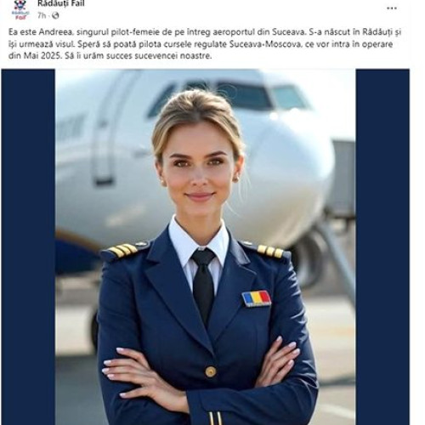425x425 pixels.
Task: Click the left dark blue photo border
Action: [x=28, y=246]
